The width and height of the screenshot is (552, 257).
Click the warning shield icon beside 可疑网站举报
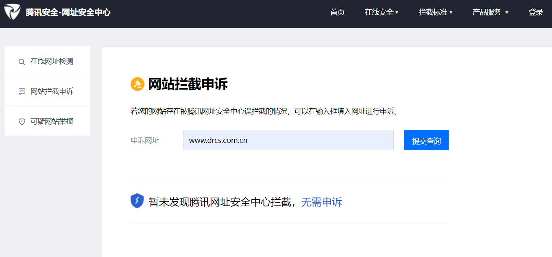coord(22,122)
